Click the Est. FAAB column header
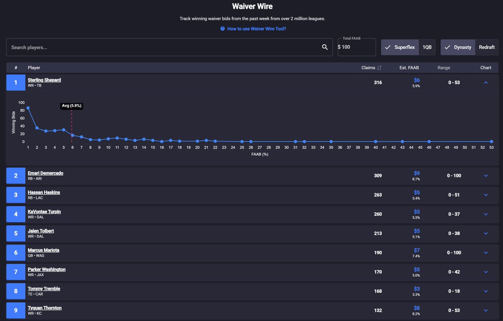 click(x=409, y=68)
